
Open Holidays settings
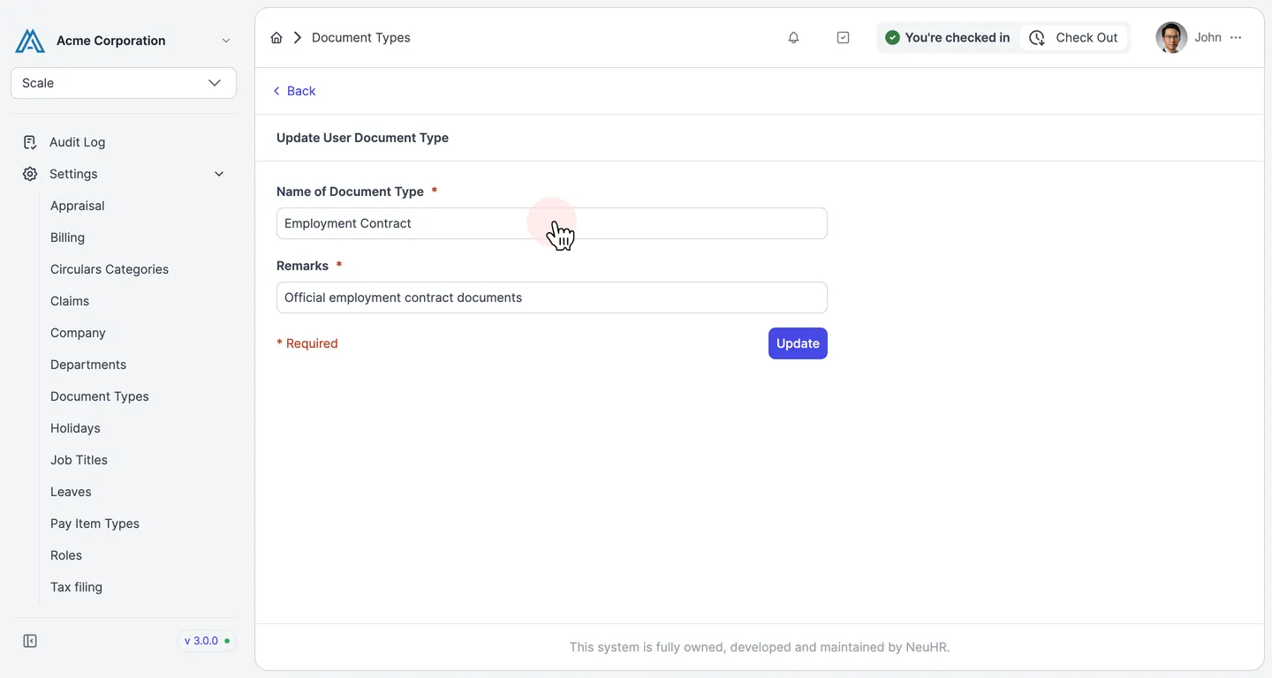pyautogui.click(x=75, y=428)
